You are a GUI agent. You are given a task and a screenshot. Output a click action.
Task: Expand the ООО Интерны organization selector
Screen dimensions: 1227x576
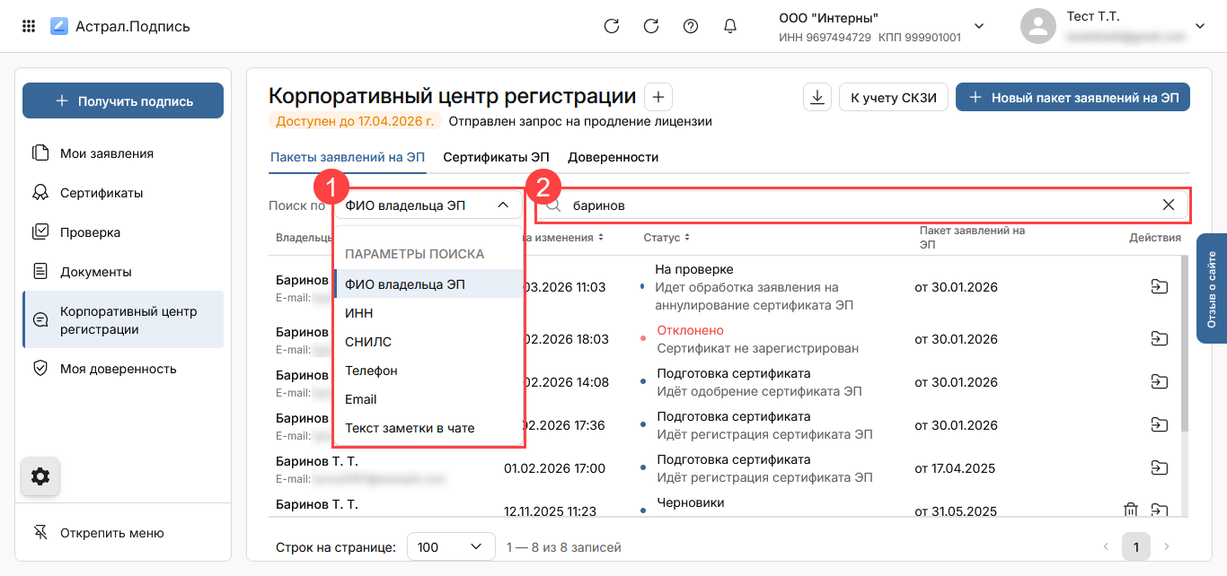pos(979,26)
